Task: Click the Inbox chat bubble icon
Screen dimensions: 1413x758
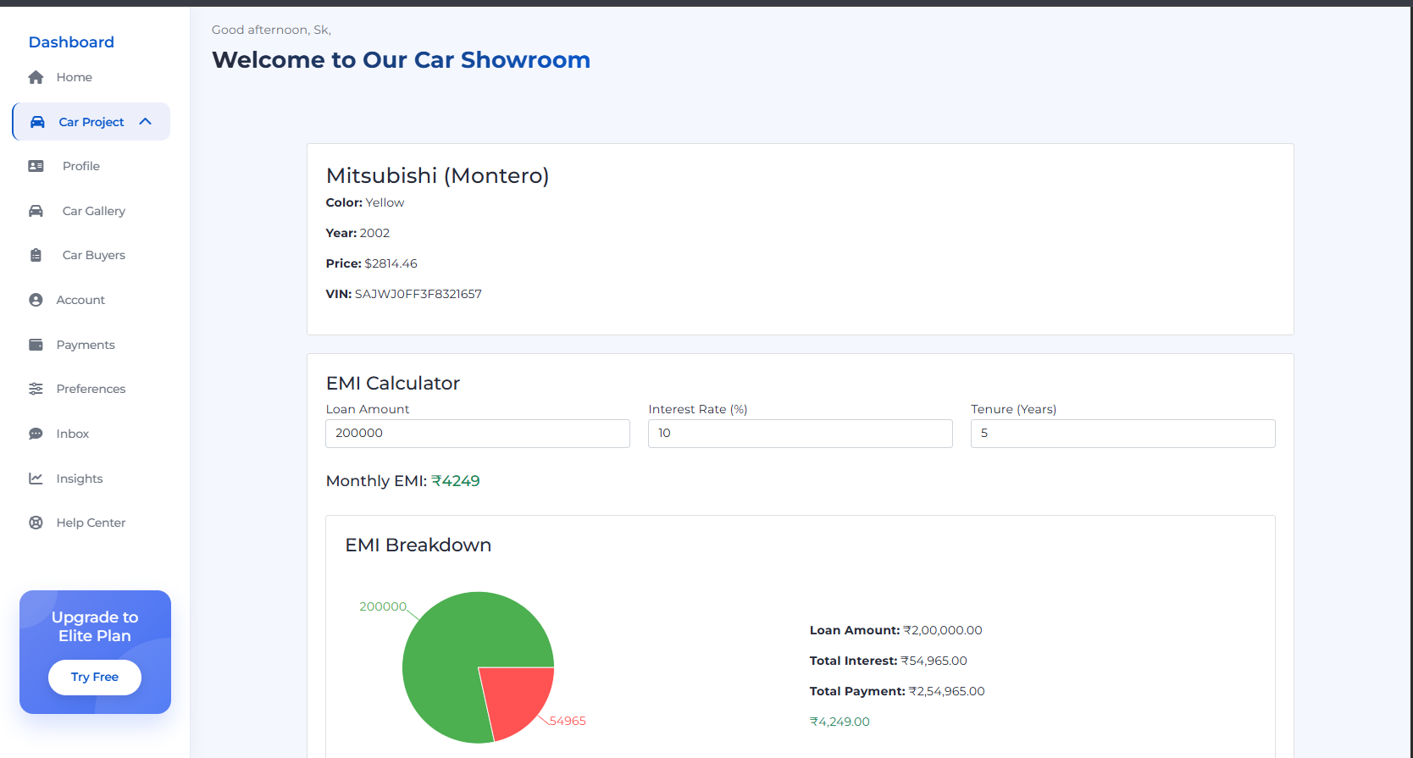Action: [x=36, y=434]
